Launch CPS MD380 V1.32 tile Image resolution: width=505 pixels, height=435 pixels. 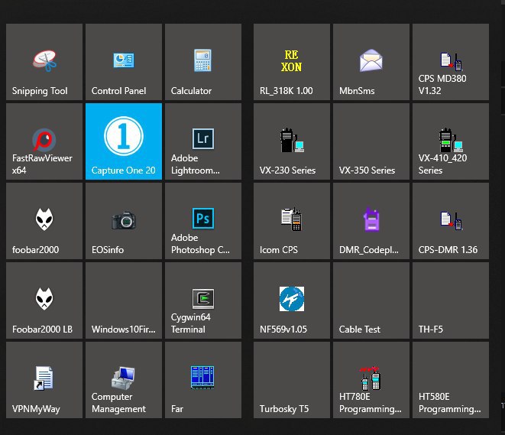pyautogui.click(x=451, y=62)
